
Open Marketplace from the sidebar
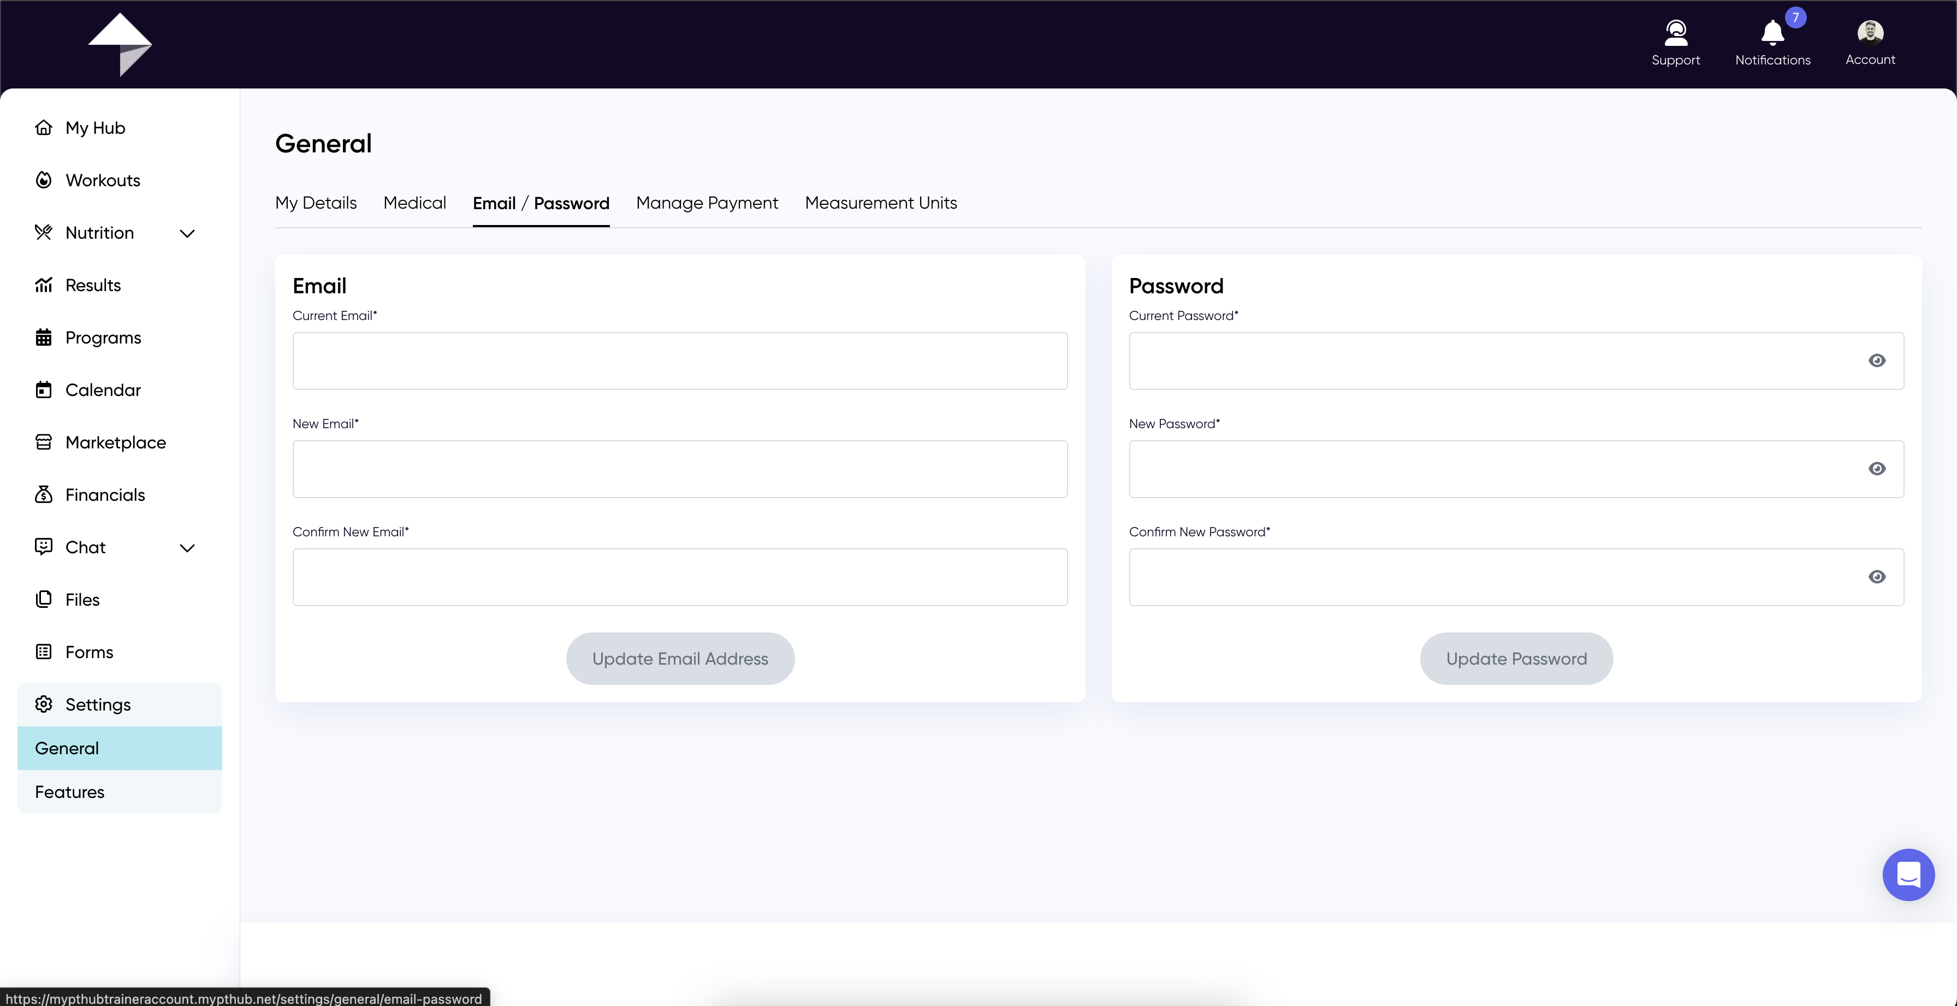(x=115, y=442)
